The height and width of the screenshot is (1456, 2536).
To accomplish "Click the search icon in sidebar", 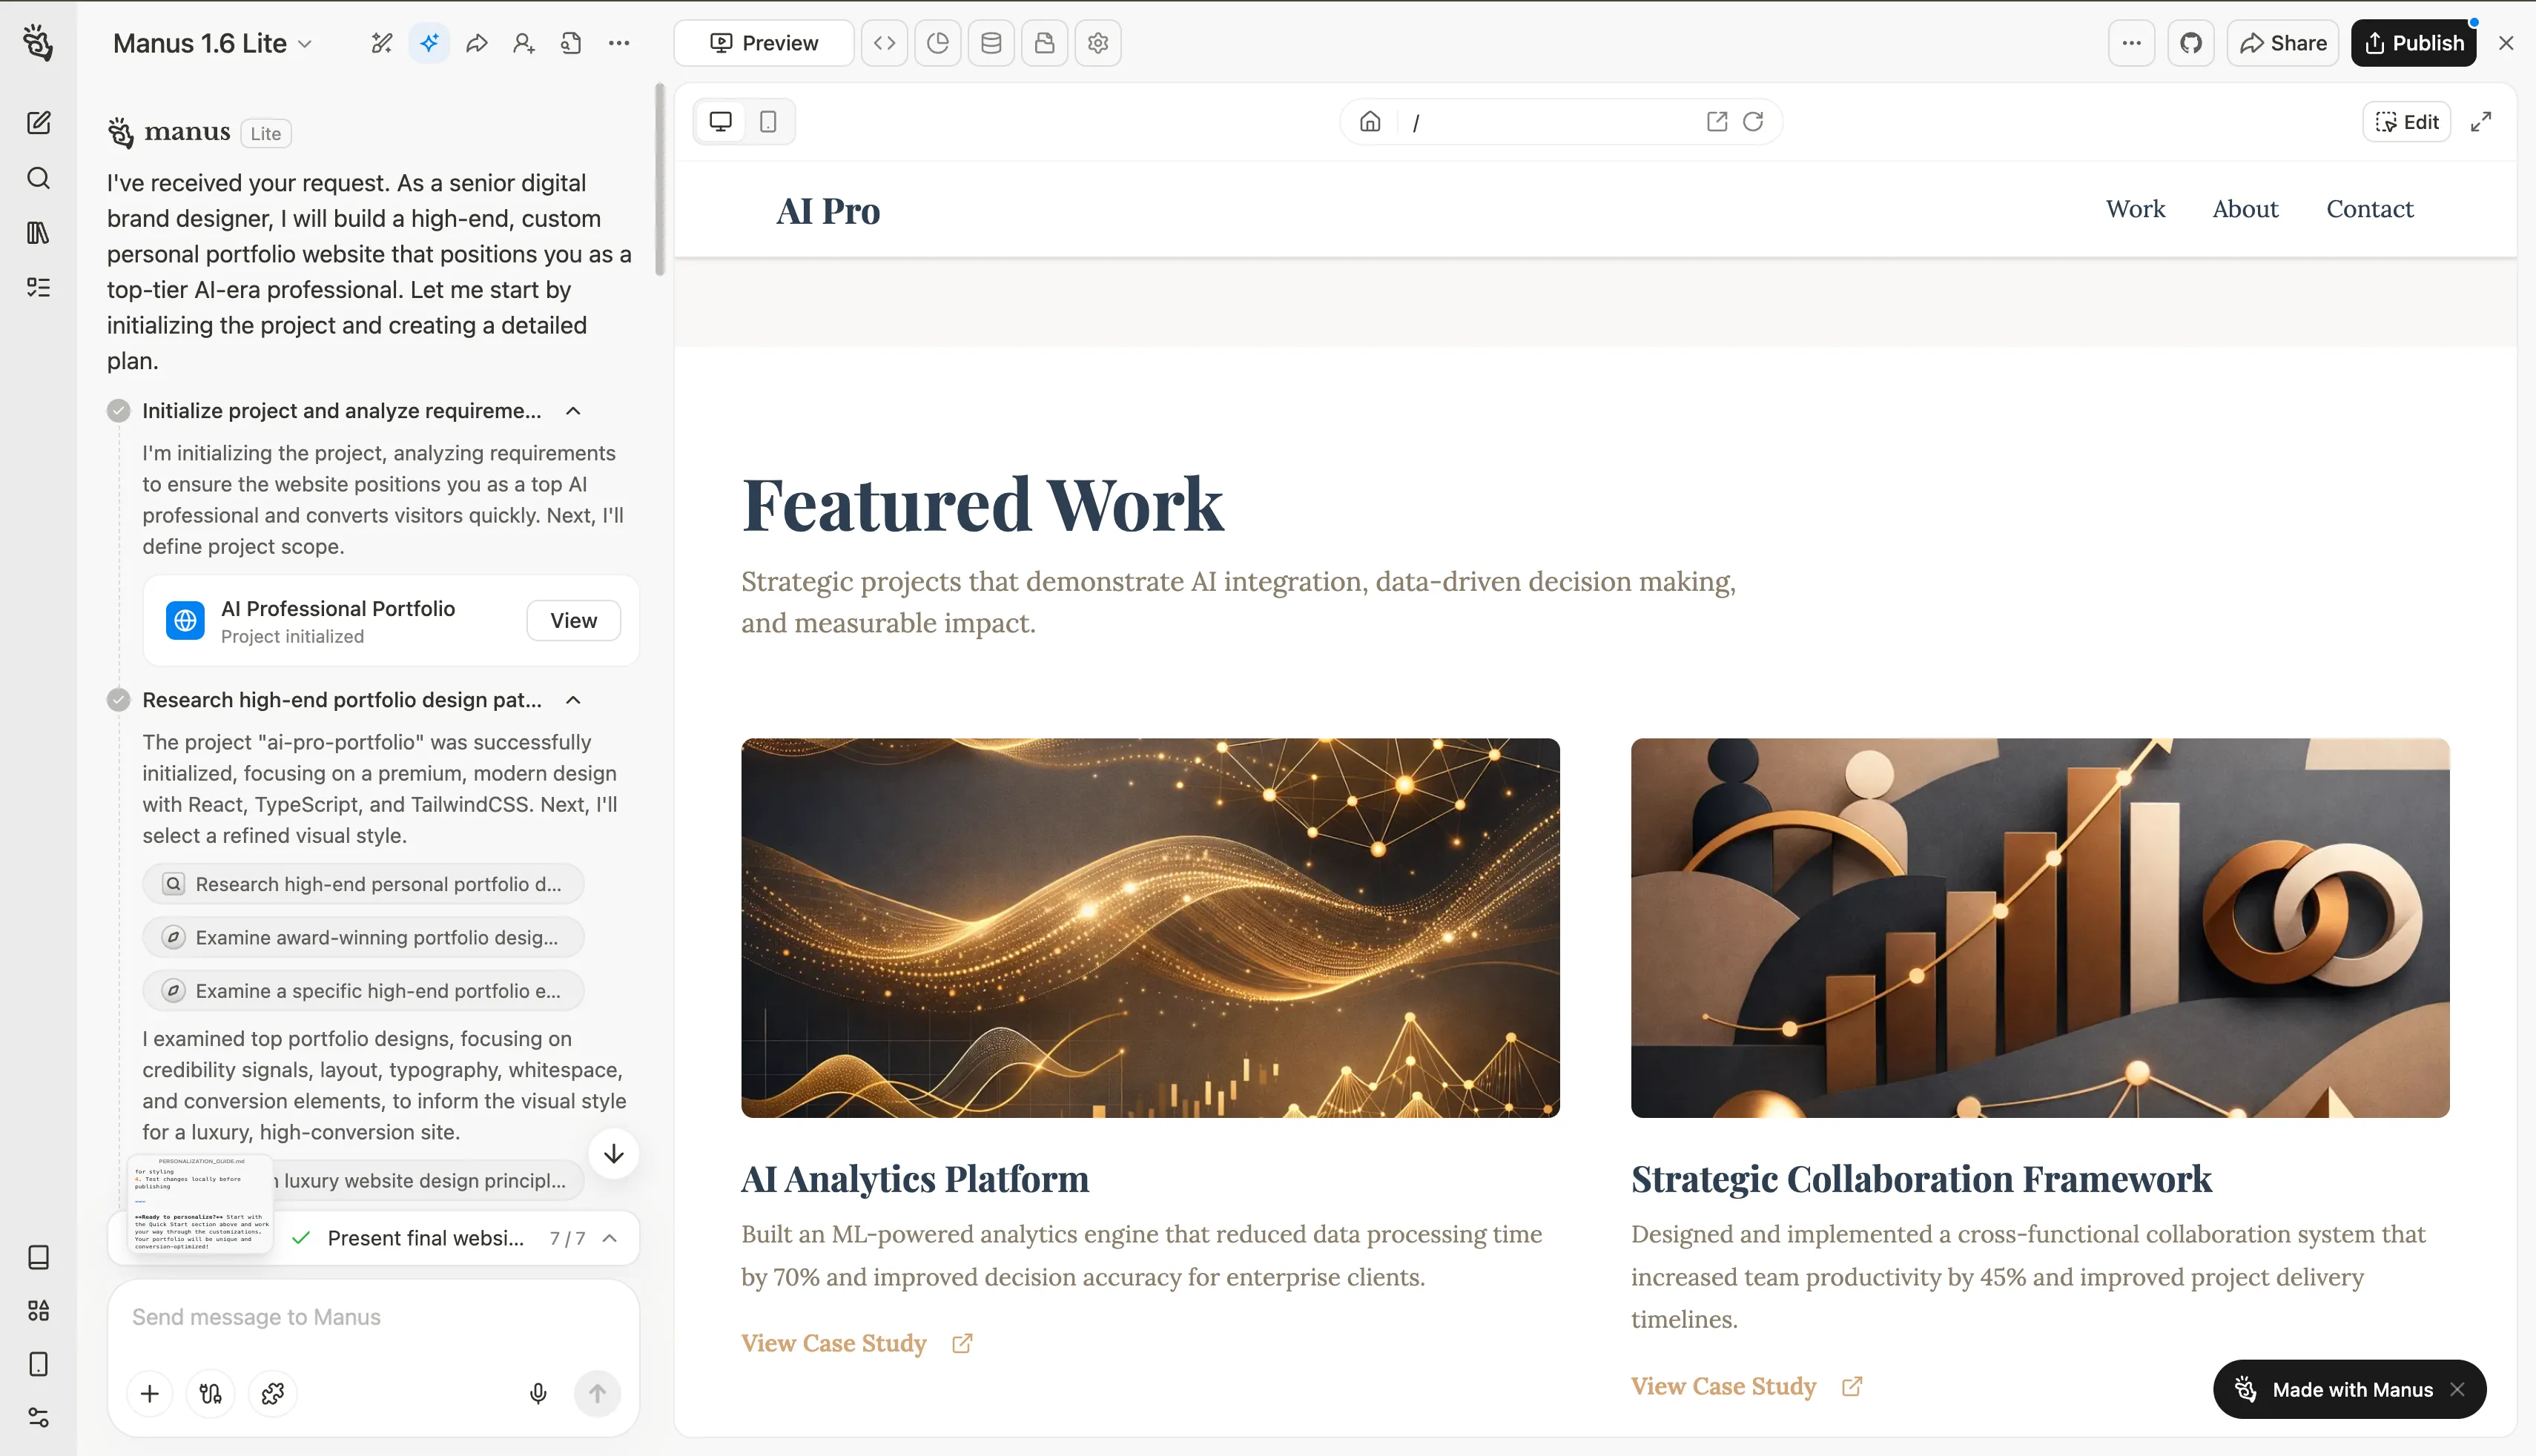I will tap(38, 178).
